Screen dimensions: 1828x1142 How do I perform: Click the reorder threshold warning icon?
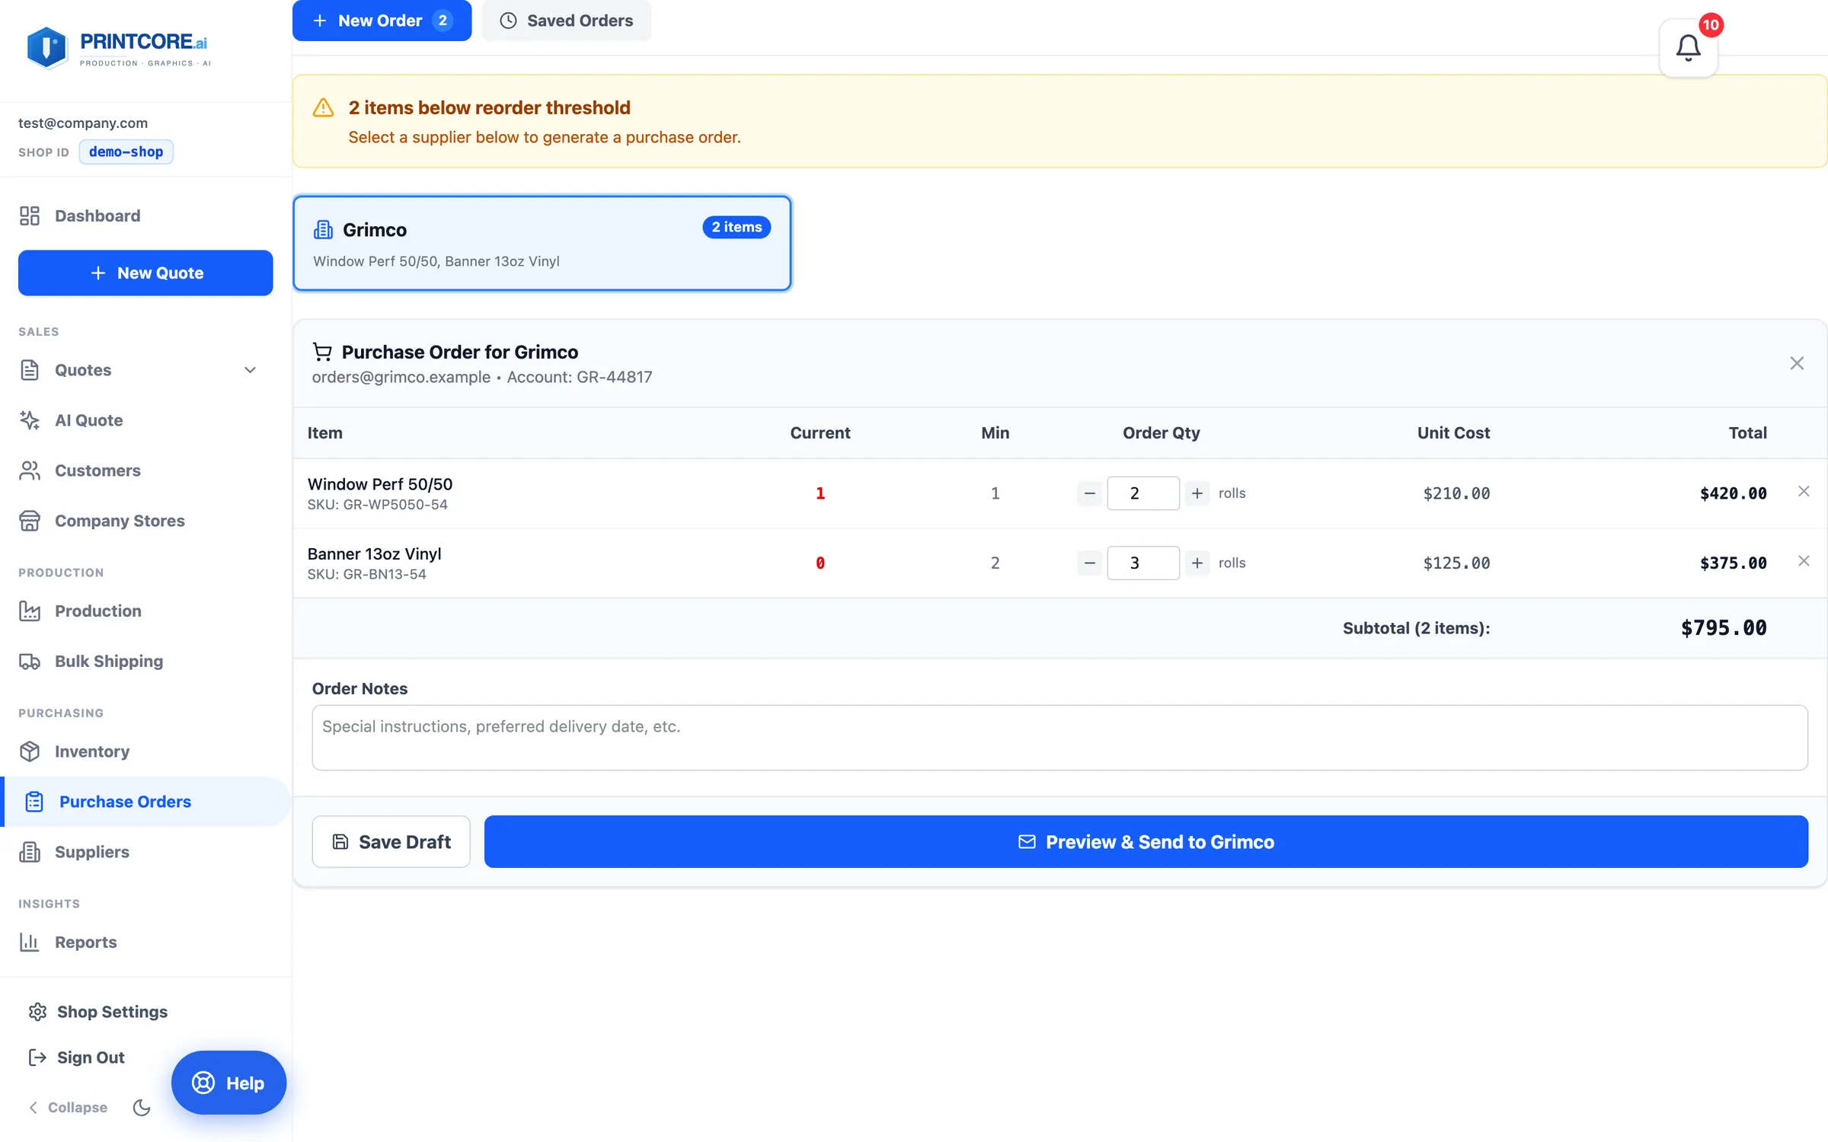point(323,107)
